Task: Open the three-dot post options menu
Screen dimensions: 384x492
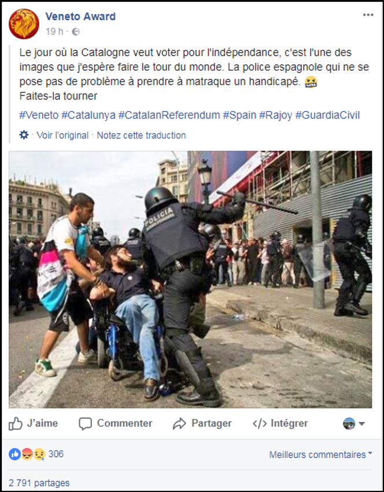Action: click(x=368, y=15)
